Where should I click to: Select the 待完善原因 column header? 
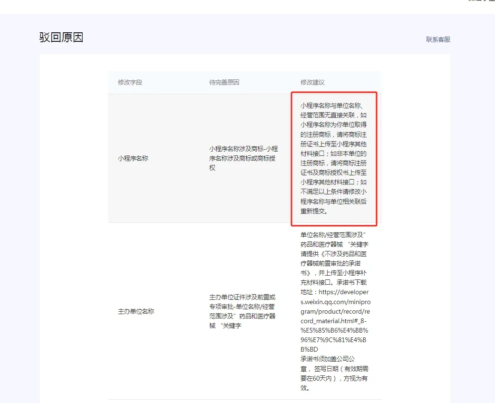pos(224,82)
